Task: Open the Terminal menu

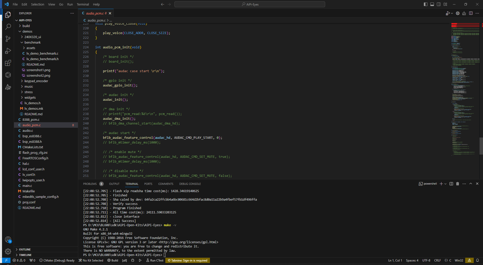Action: coord(83,4)
